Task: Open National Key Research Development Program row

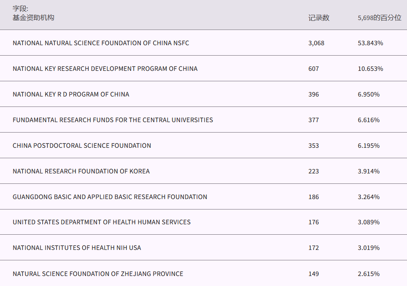Action: (105, 69)
